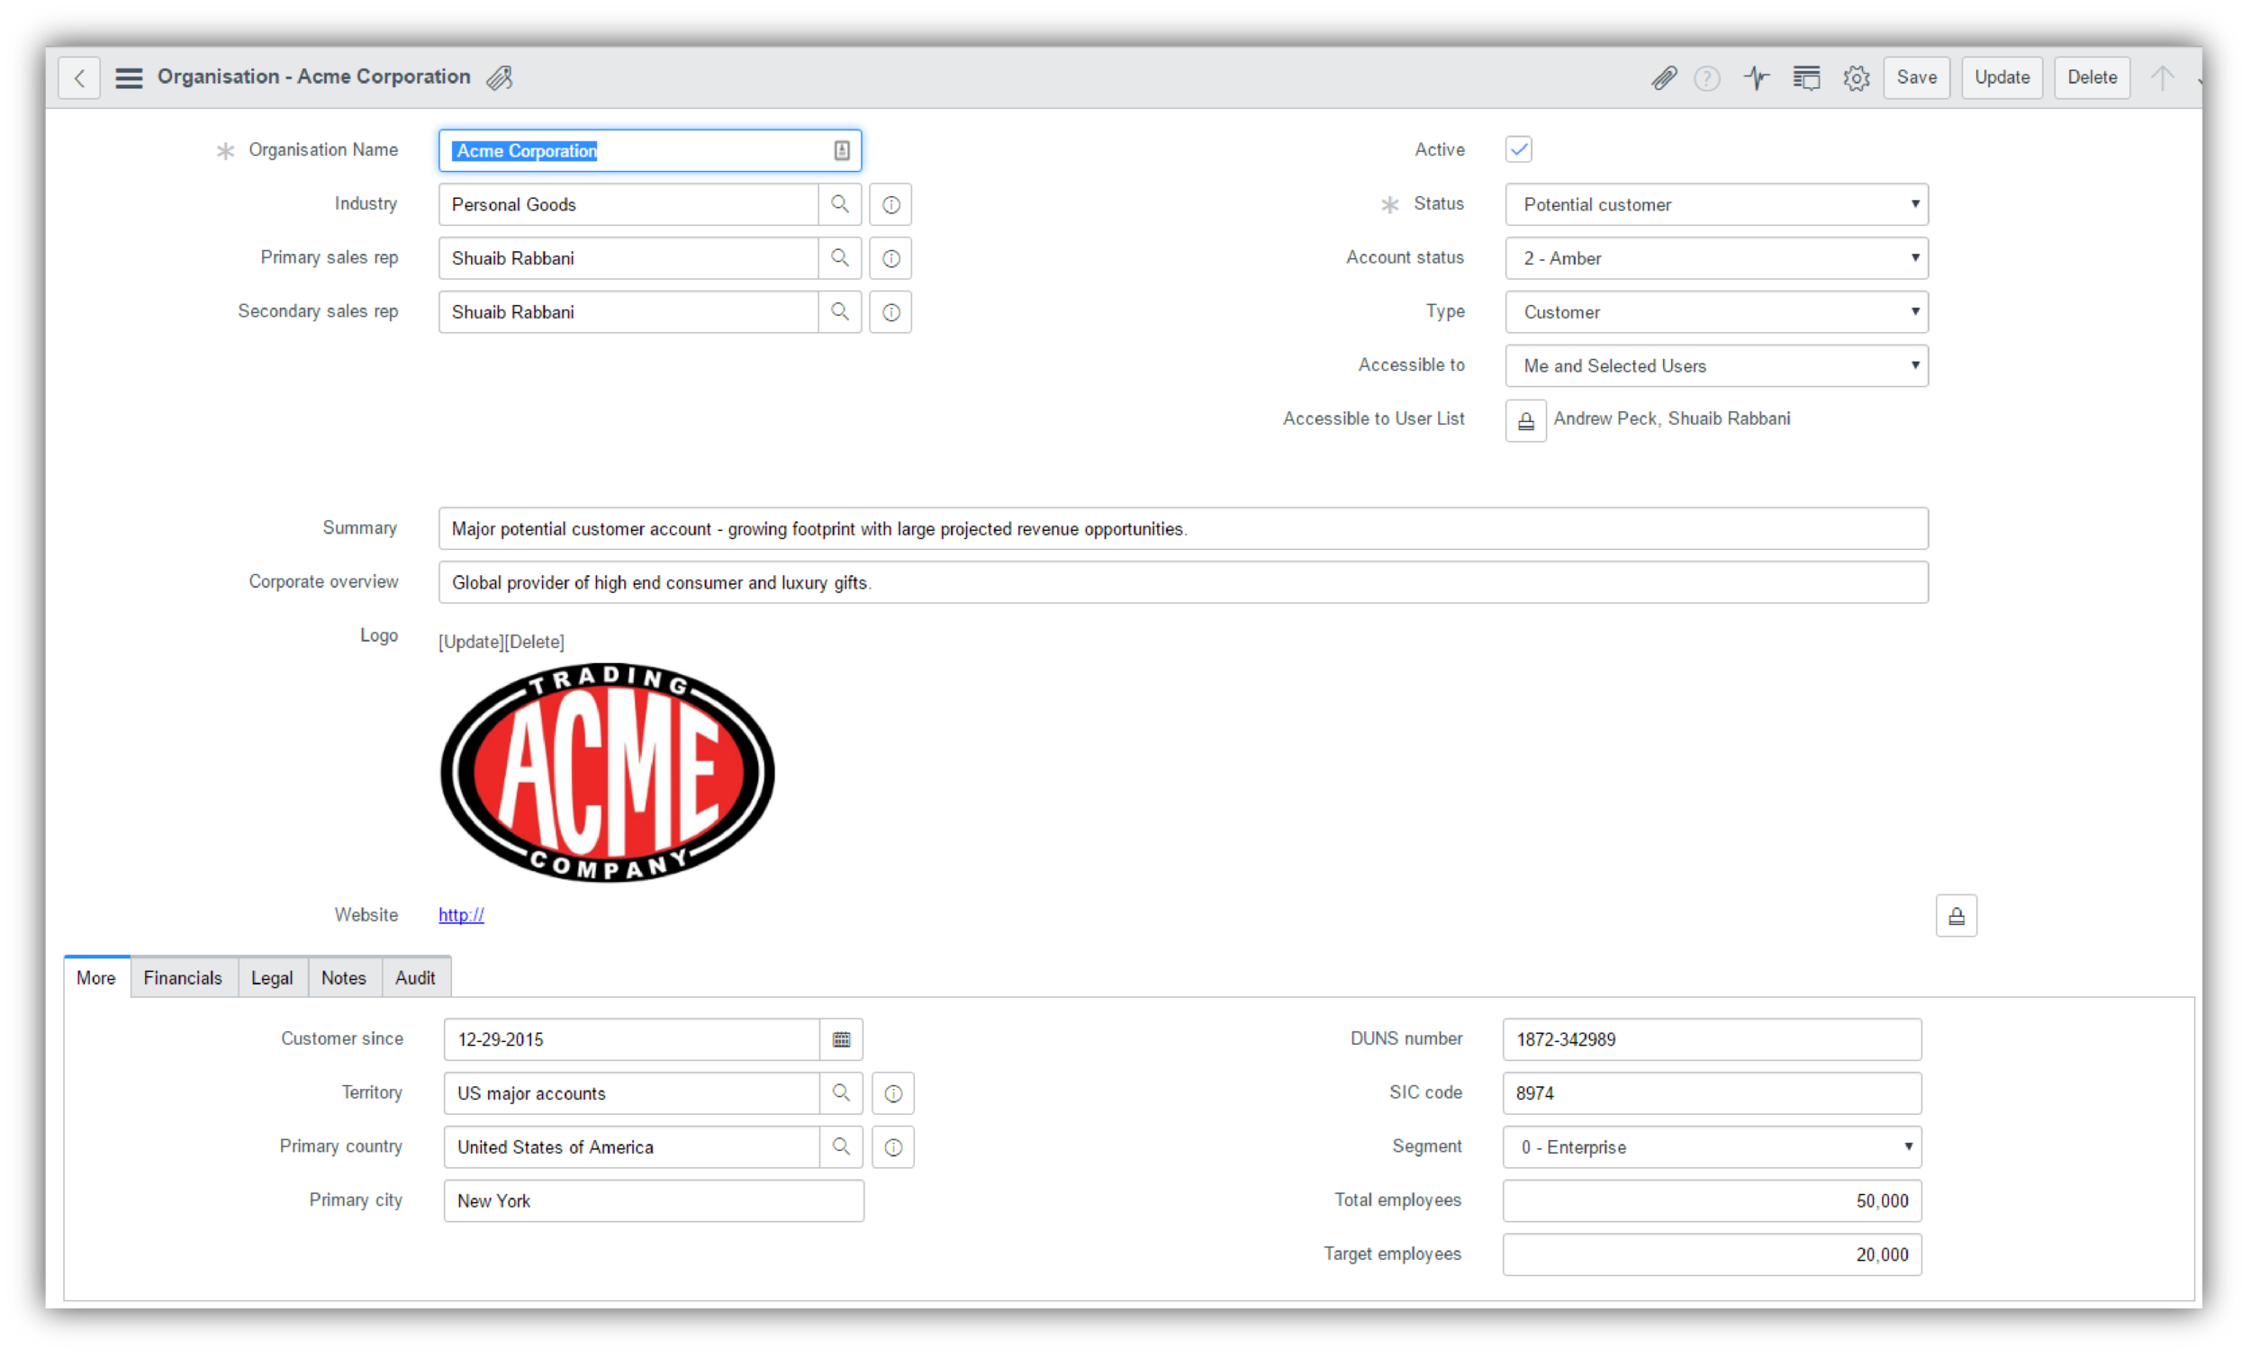2251x1357 pixels.
Task: Edit the Secondary sales rep field
Action: point(628,312)
